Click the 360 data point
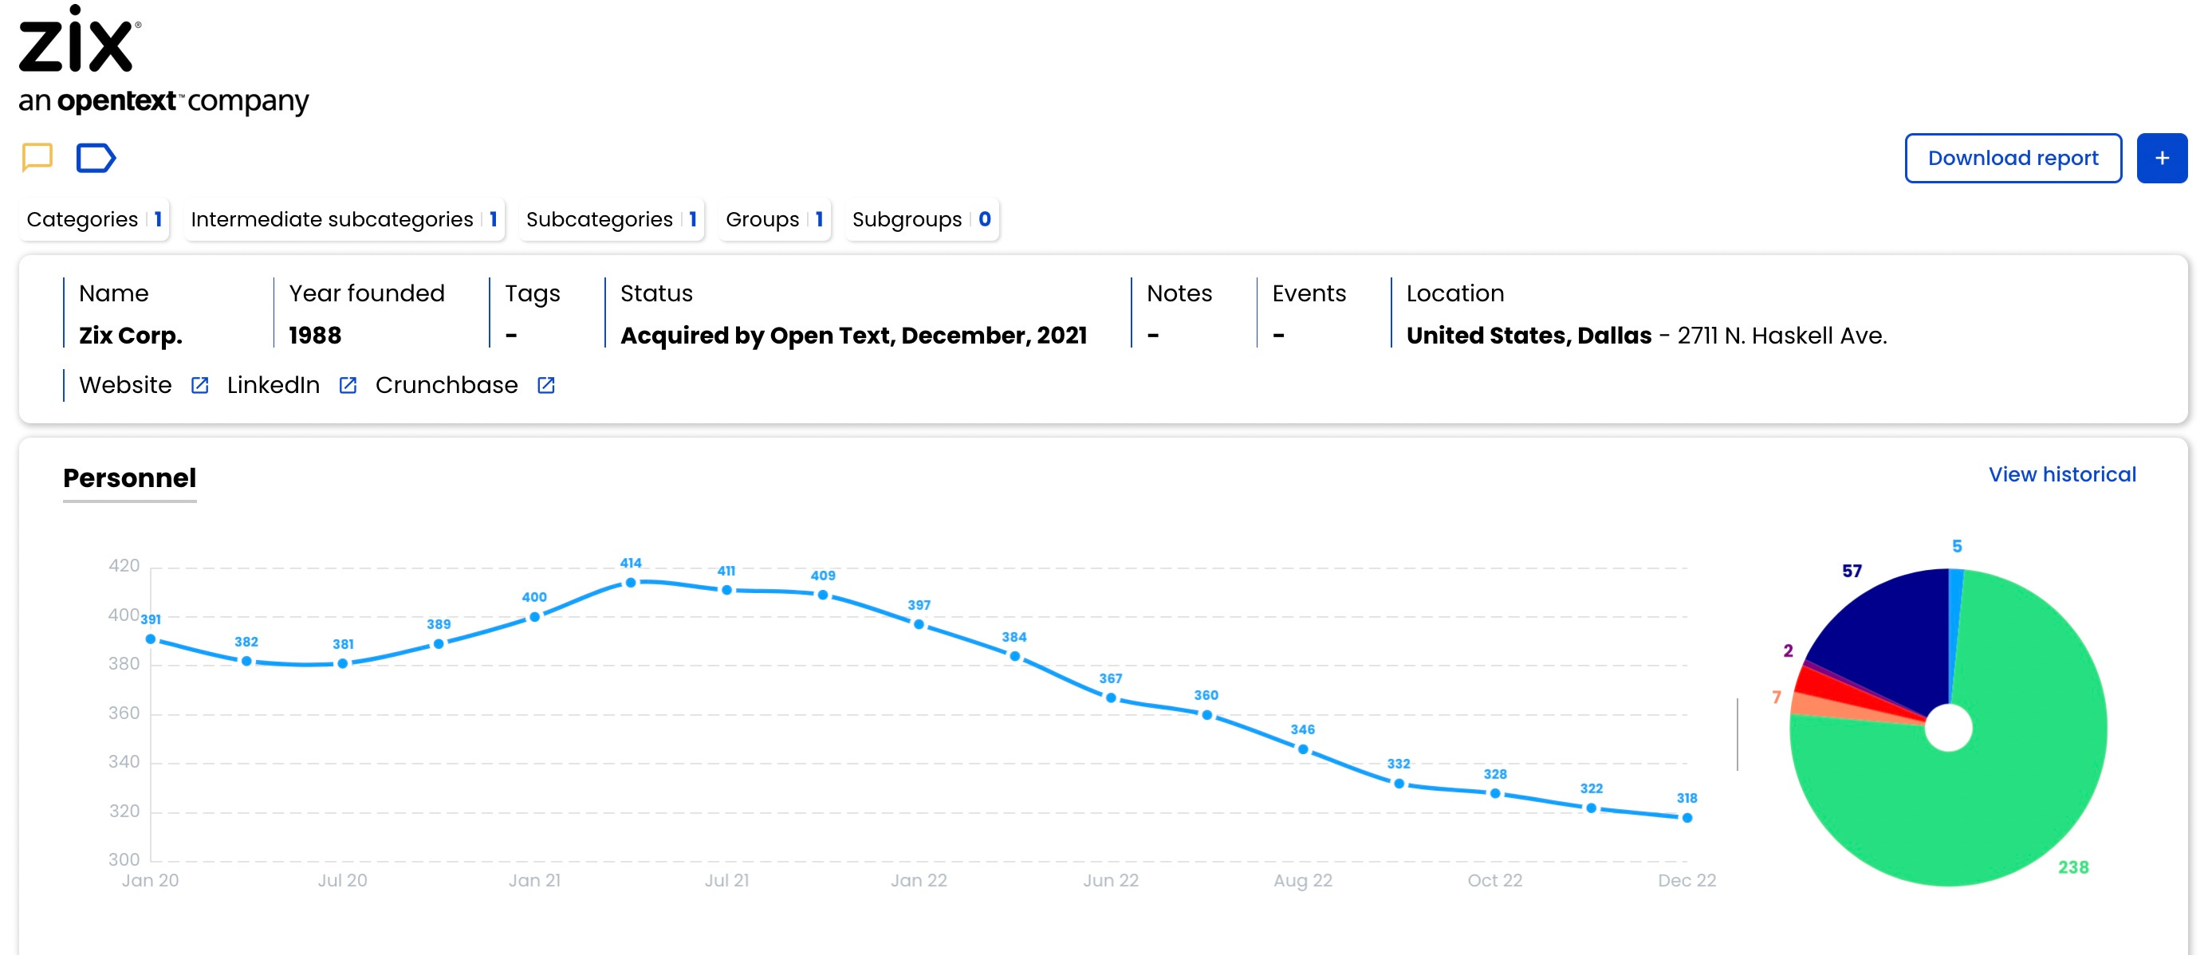This screenshot has height=955, width=2212. (x=1206, y=714)
